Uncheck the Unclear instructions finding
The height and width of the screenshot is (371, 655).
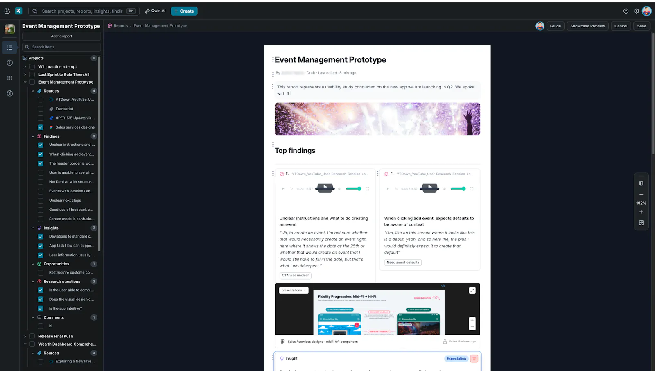pyautogui.click(x=41, y=145)
